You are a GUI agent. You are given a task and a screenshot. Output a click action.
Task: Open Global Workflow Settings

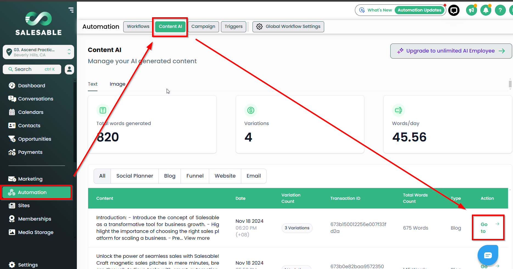coord(288,27)
